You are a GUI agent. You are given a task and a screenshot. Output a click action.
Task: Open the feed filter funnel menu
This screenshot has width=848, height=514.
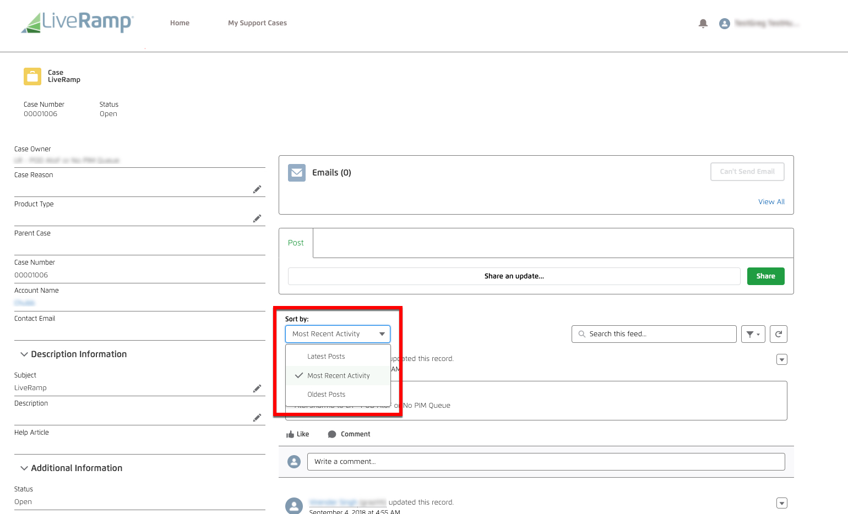753,334
